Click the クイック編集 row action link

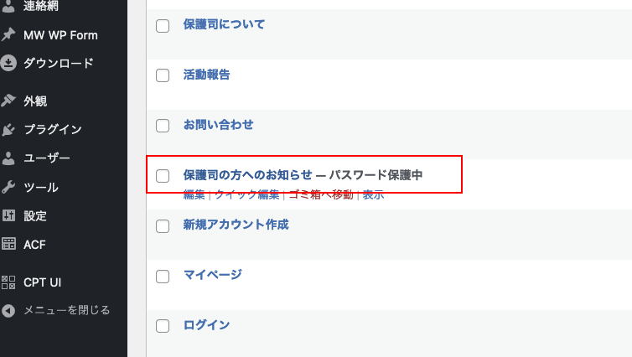[246, 195]
